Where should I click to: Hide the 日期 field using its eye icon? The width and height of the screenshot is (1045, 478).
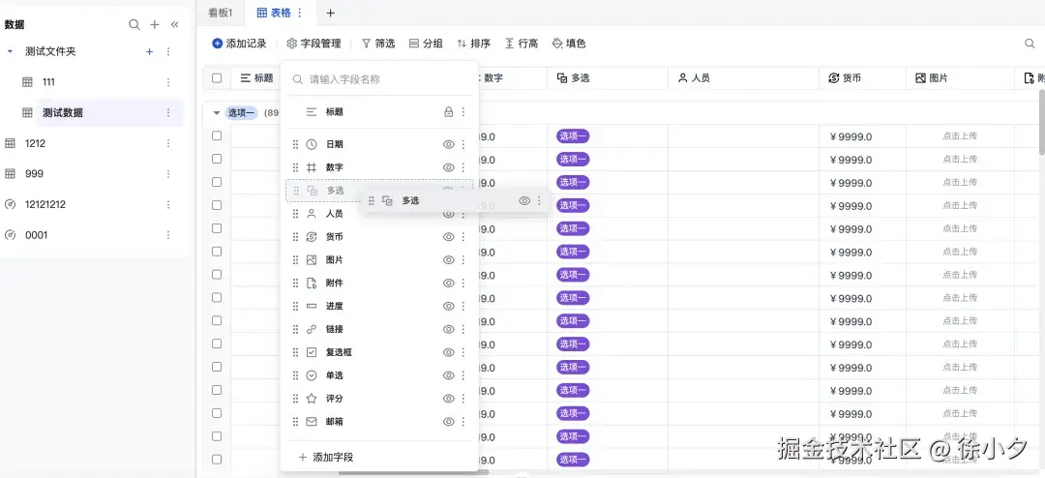(x=448, y=144)
